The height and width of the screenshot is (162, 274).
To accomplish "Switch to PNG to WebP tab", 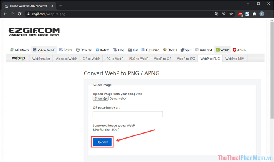I will [x=139, y=59].
